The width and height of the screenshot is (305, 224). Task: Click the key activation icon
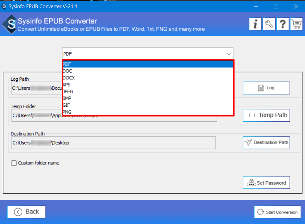coord(269,24)
